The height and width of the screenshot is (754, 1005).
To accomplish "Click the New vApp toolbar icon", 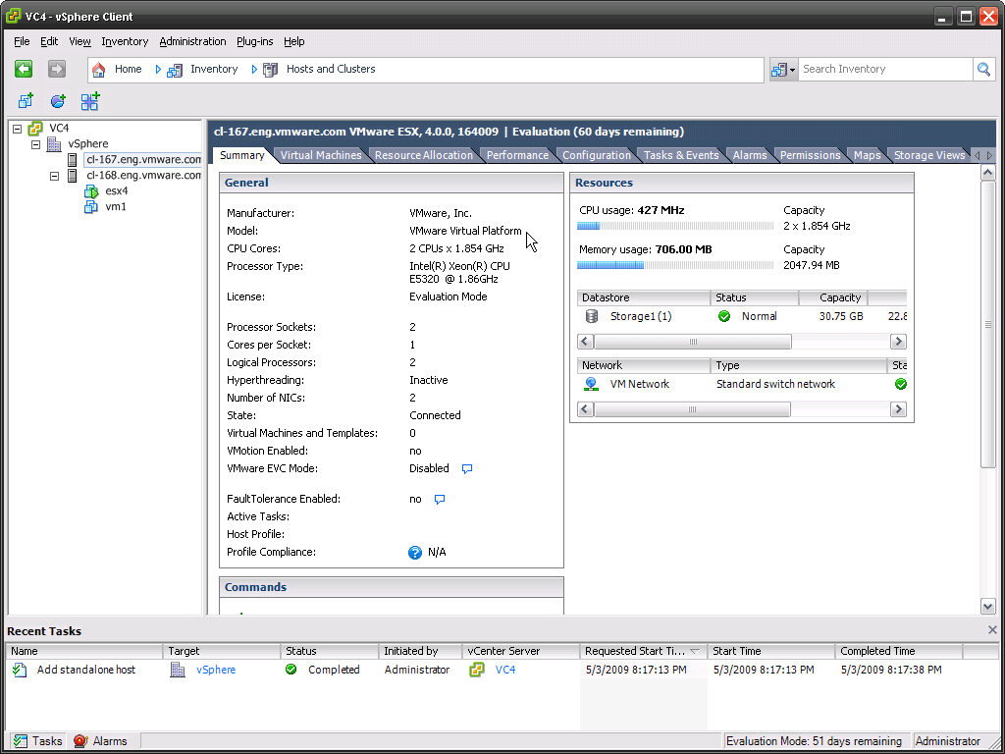I will click(90, 101).
